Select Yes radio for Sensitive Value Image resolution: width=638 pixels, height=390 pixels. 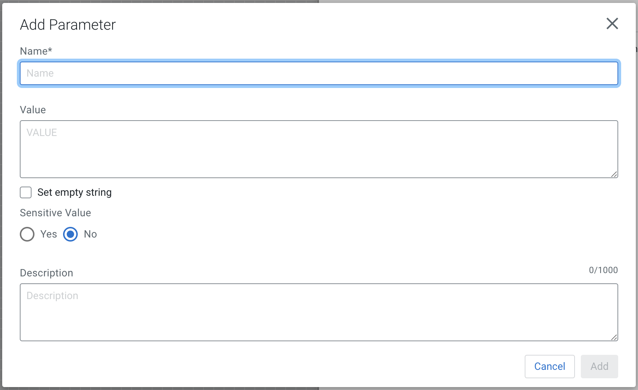click(x=27, y=234)
